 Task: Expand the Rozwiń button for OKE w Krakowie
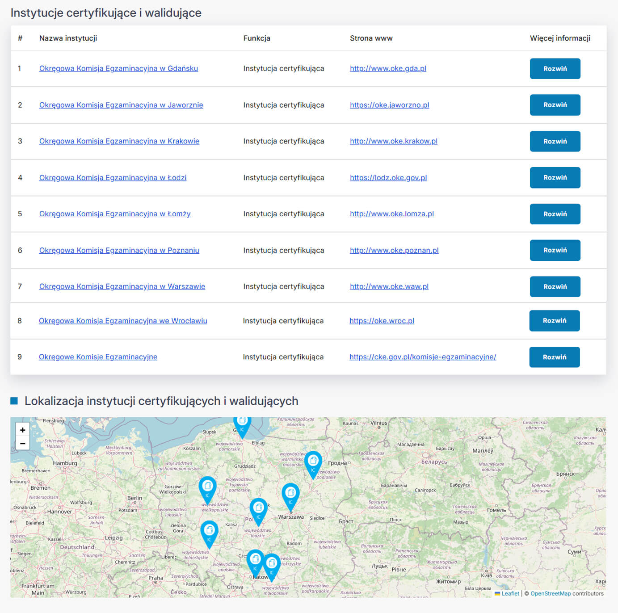point(555,141)
